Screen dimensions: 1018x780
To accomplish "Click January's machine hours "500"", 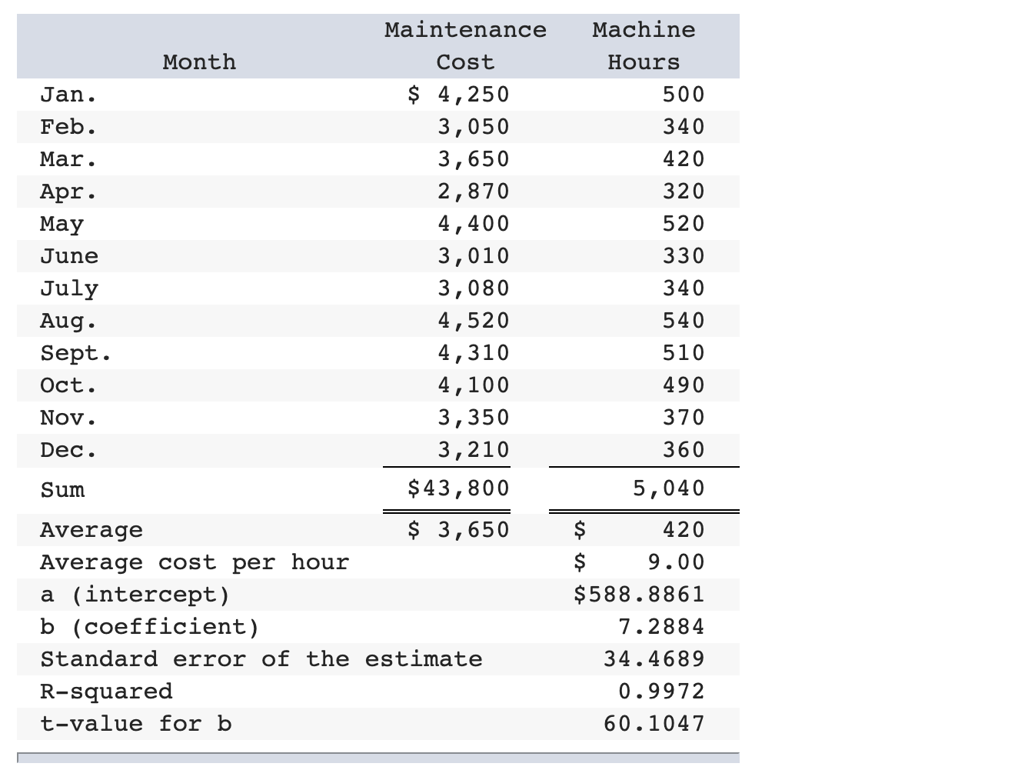I will 684,95.
